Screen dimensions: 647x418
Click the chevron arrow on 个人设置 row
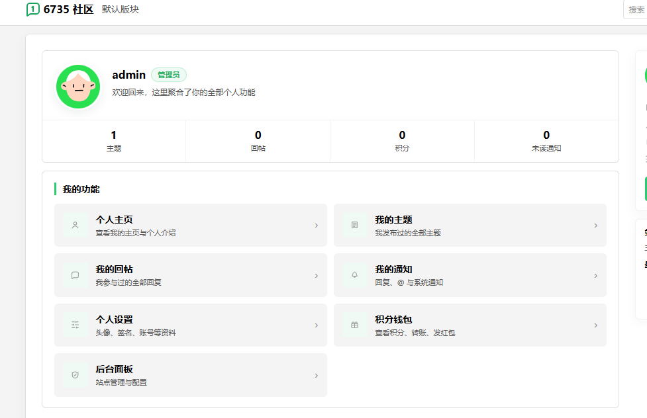(x=317, y=325)
